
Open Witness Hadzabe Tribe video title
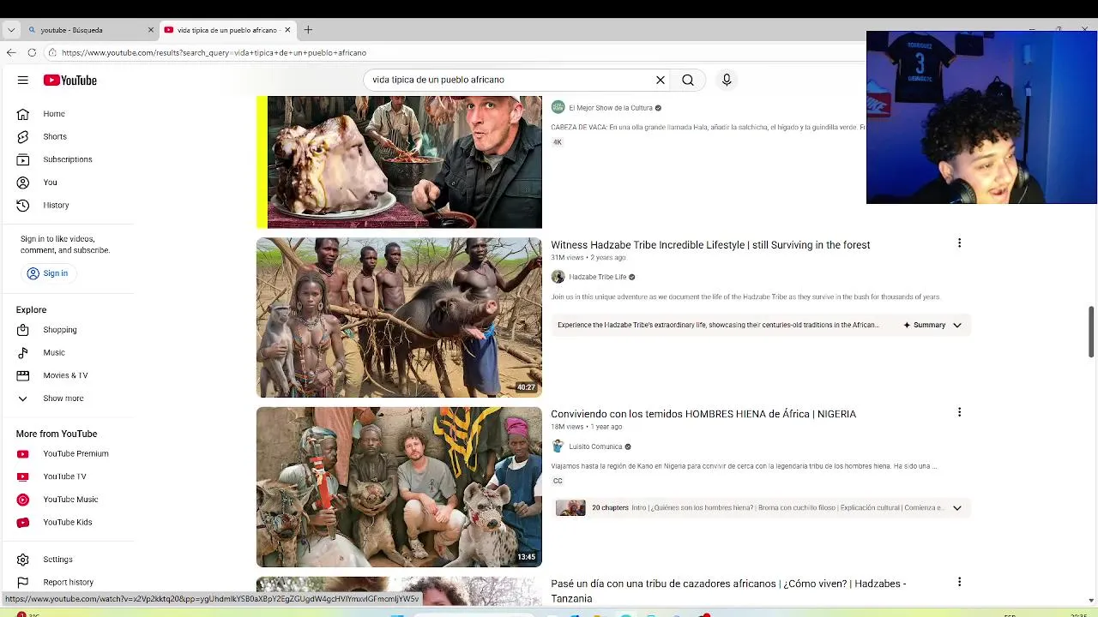[x=710, y=245]
